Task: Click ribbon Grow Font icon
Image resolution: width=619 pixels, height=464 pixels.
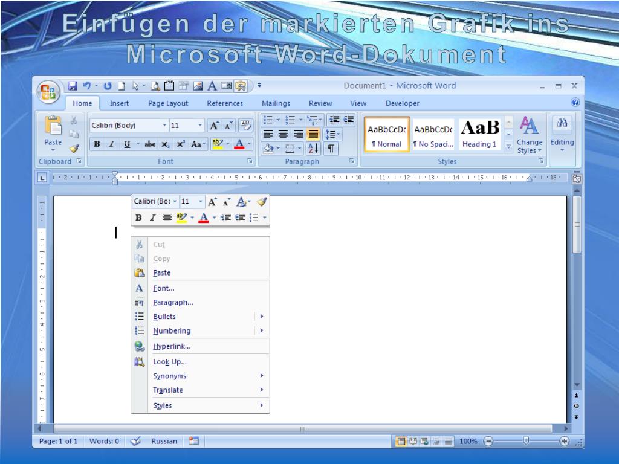Action: 214,126
